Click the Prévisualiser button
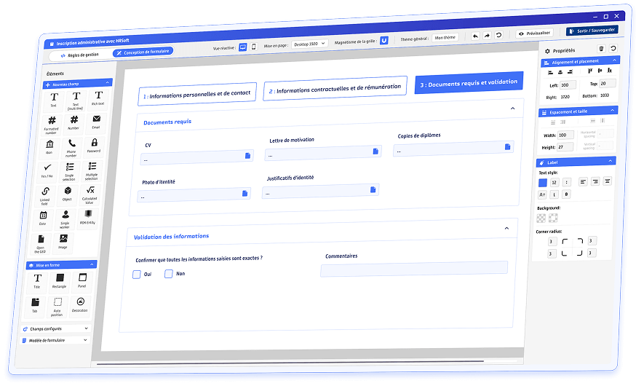 535,34
